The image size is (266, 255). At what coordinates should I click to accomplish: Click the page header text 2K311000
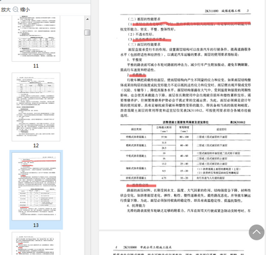coord(211,11)
